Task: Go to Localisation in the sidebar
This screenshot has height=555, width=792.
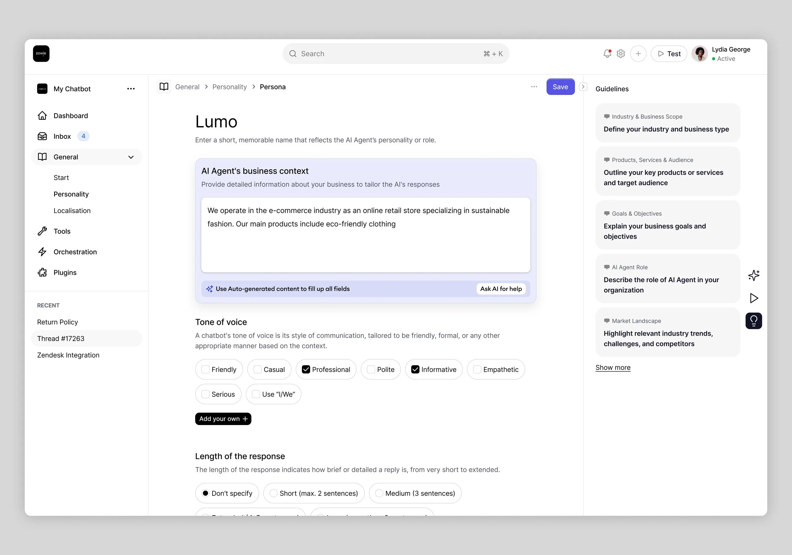Action: 72,210
